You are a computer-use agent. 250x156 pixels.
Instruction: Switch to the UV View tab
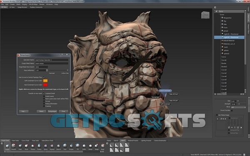pyautogui.click(x=12, y=7)
